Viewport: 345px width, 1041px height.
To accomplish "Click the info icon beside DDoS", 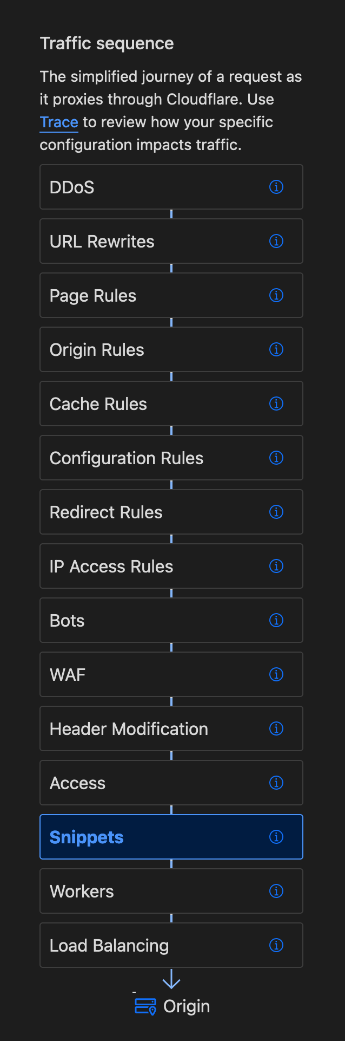I will click(x=276, y=187).
